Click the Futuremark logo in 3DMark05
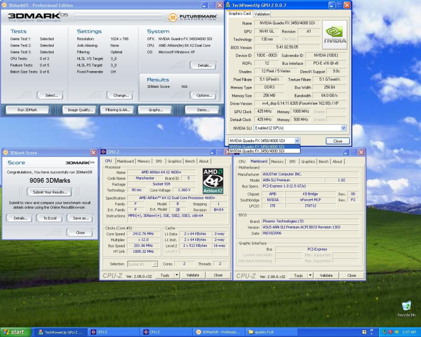 click(x=193, y=17)
